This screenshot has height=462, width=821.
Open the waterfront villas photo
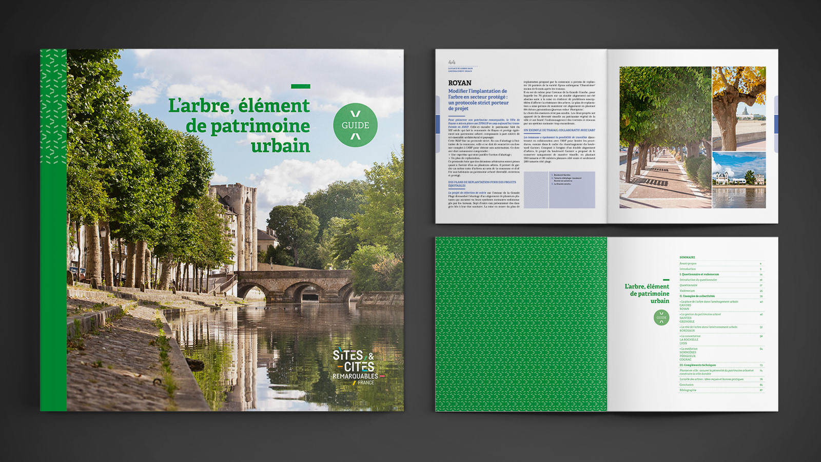(x=739, y=180)
